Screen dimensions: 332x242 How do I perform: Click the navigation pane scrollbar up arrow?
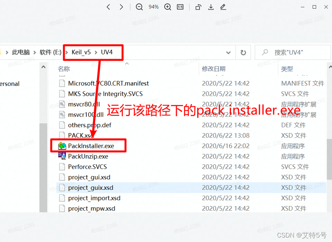point(44,67)
